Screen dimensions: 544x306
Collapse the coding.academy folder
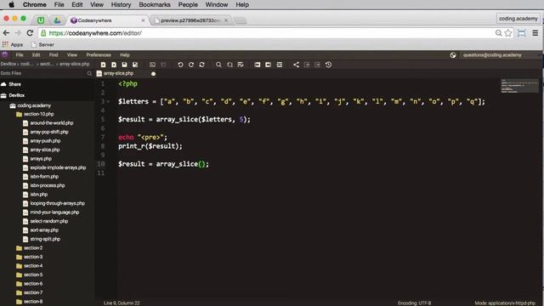(34, 105)
